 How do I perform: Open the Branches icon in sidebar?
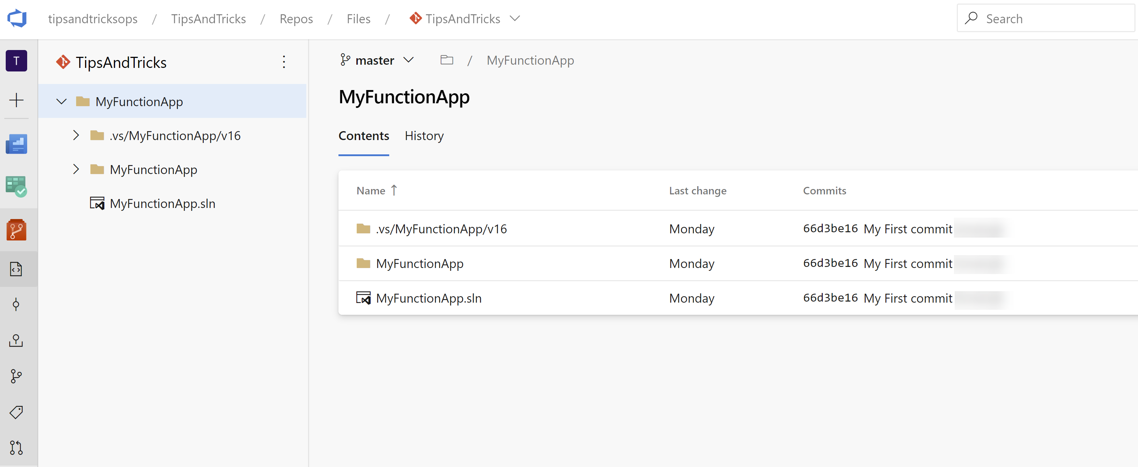16,376
